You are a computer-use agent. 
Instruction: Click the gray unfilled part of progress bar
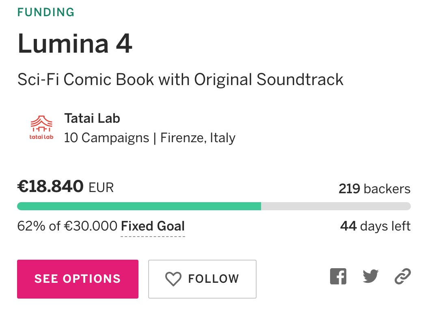click(335, 206)
